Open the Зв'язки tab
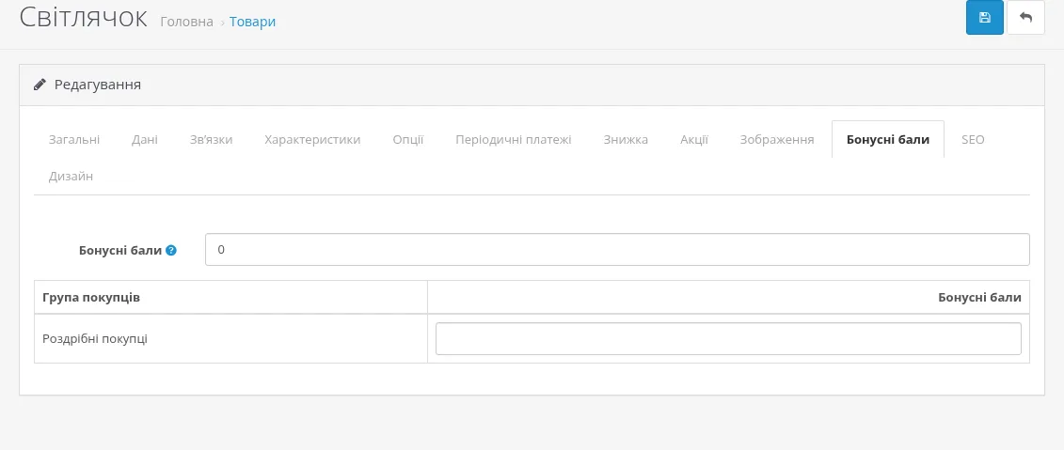This screenshot has height=450, width=1064. pyautogui.click(x=212, y=140)
